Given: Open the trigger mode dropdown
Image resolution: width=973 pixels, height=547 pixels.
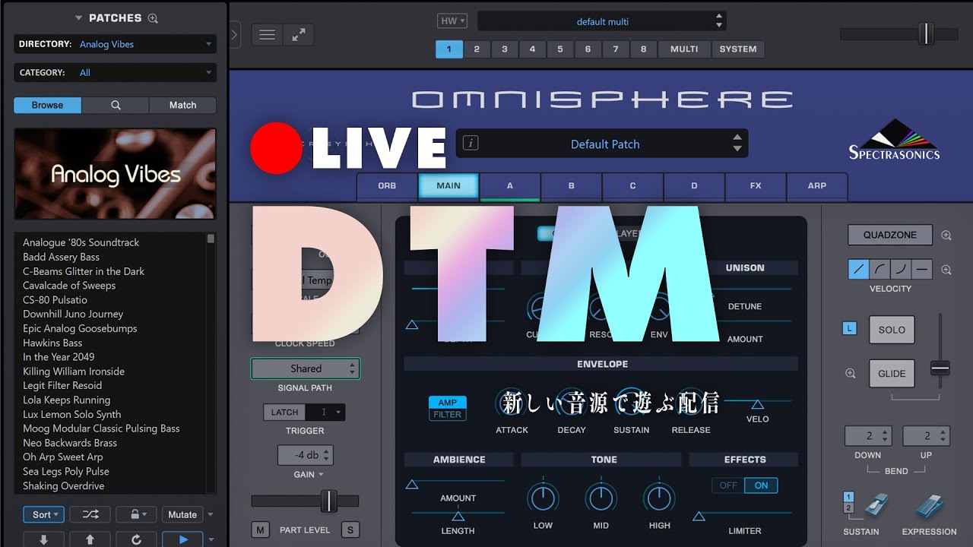Looking at the screenshot, I should (325, 412).
